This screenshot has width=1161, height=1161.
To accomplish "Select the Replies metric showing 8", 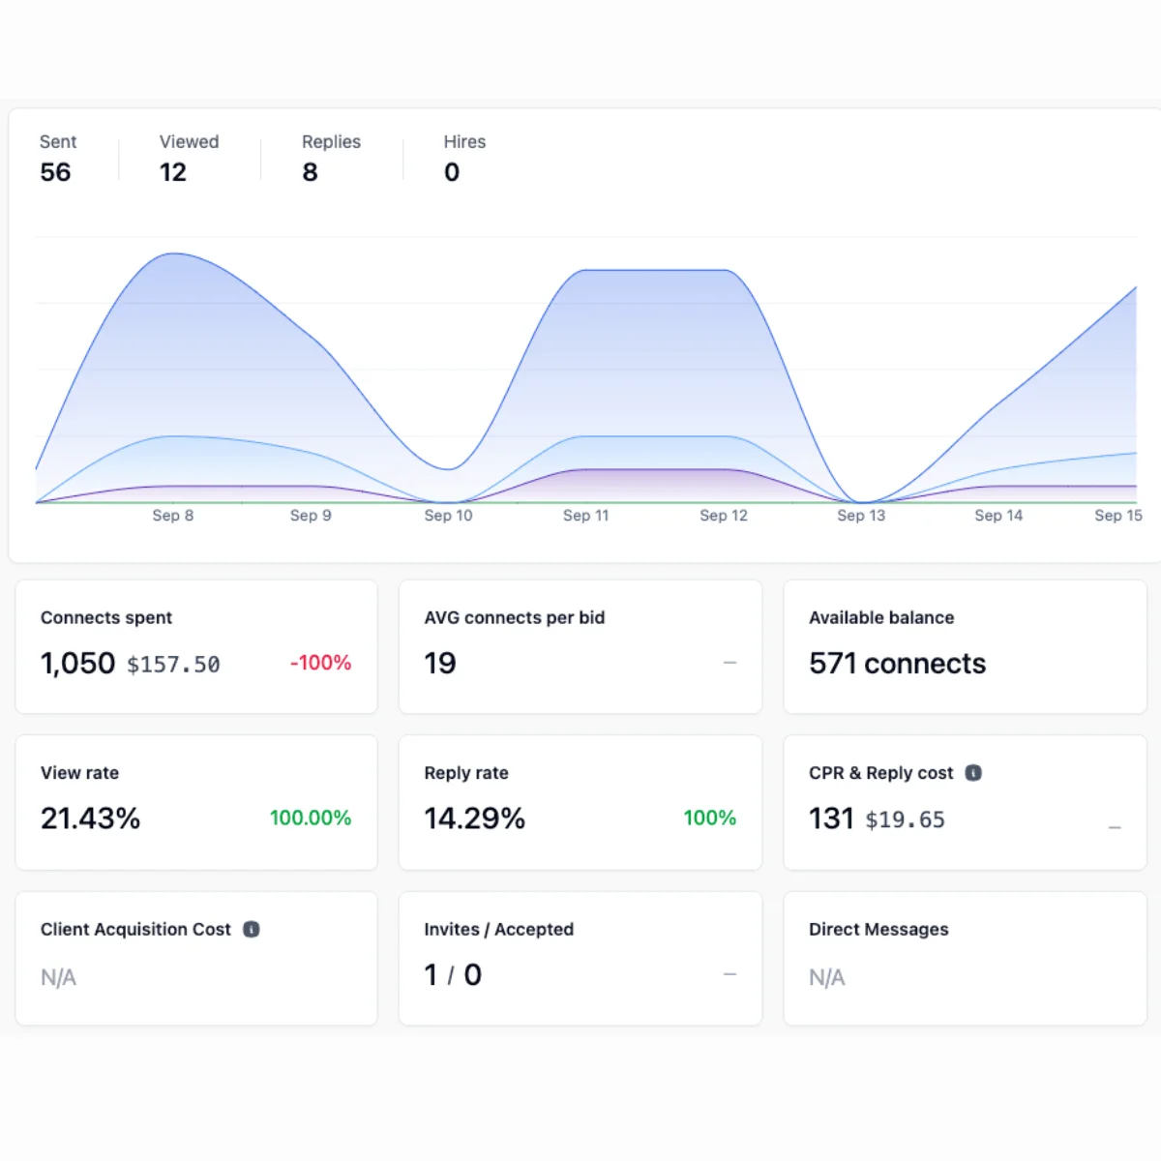I will (x=330, y=158).
